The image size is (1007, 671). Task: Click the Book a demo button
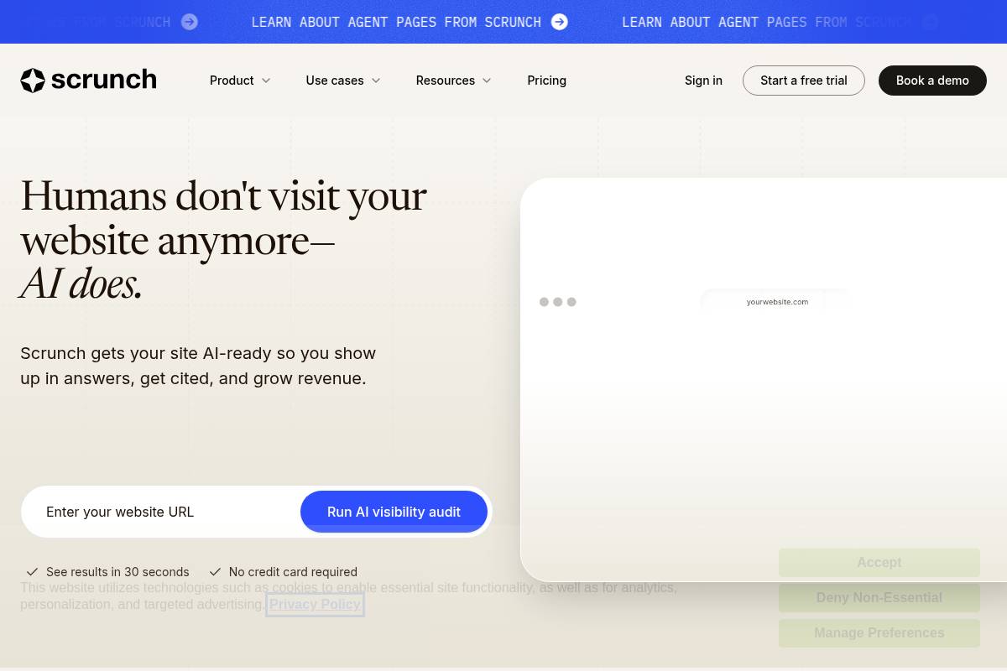(932, 81)
